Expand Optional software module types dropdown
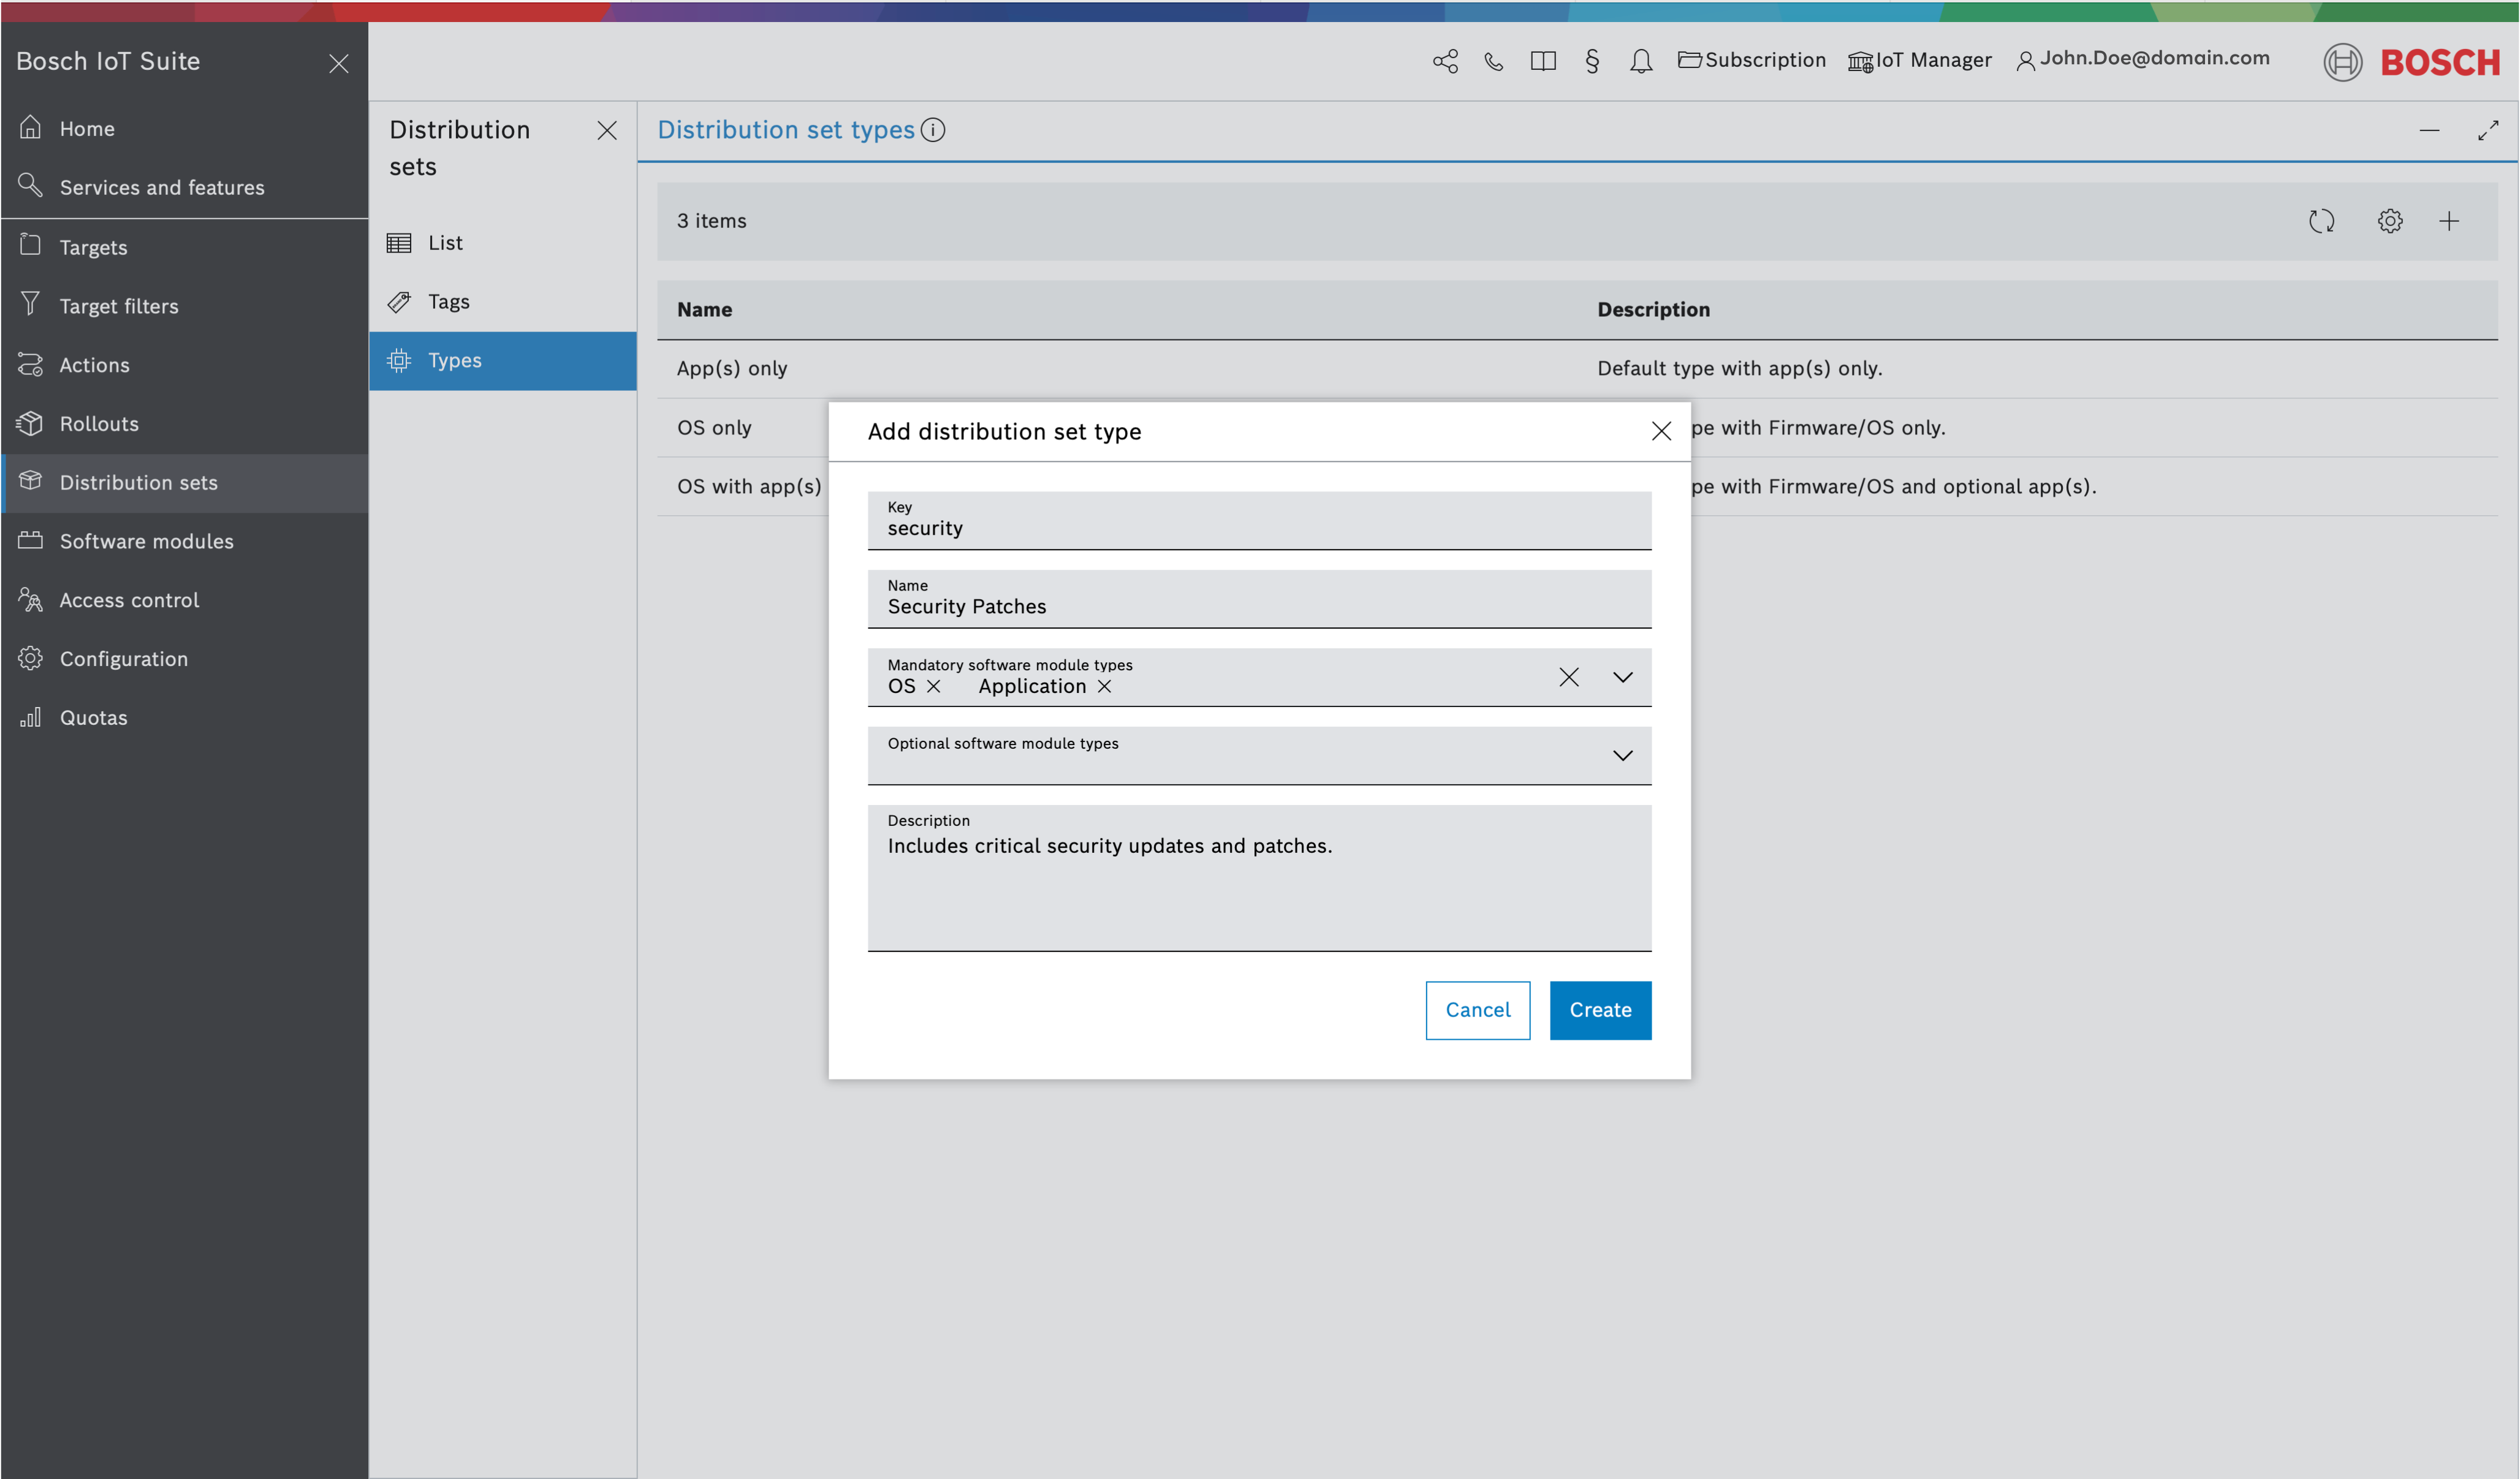 (1622, 756)
